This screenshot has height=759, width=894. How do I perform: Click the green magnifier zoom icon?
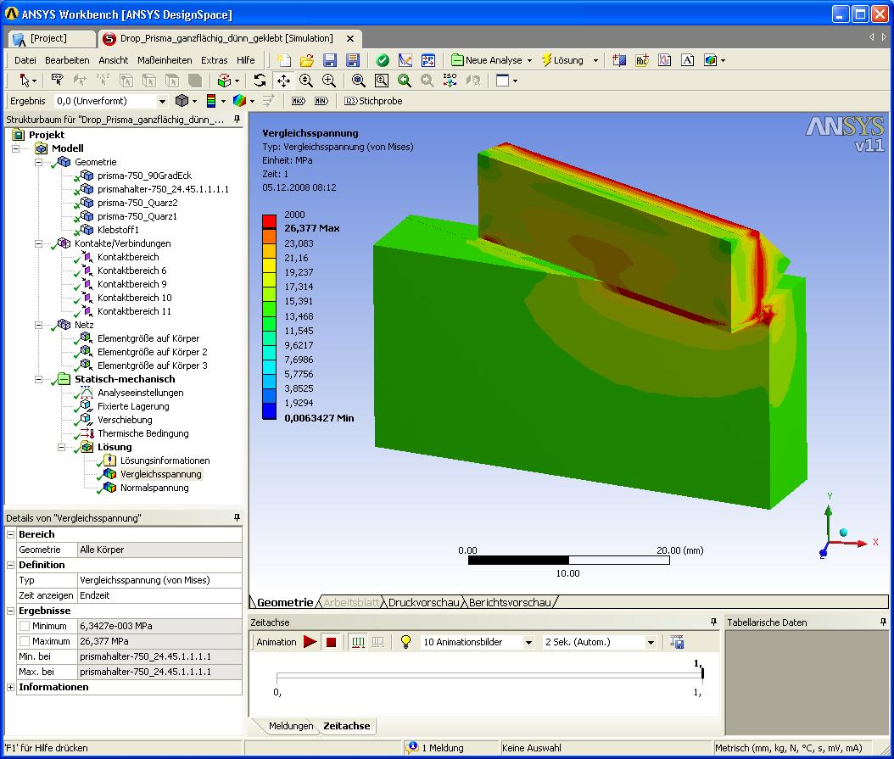[x=405, y=81]
